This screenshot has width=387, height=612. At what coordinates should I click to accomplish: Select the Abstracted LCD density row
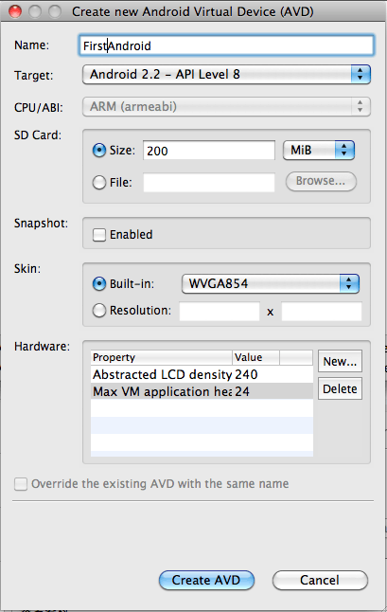(202, 375)
